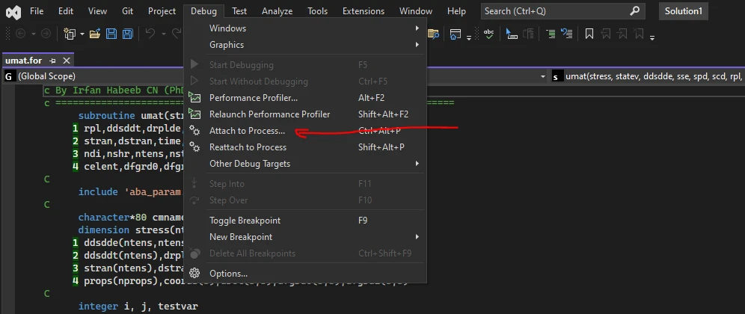Click the New Project toolbar icon
The height and width of the screenshot is (314, 745).
pos(70,34)
